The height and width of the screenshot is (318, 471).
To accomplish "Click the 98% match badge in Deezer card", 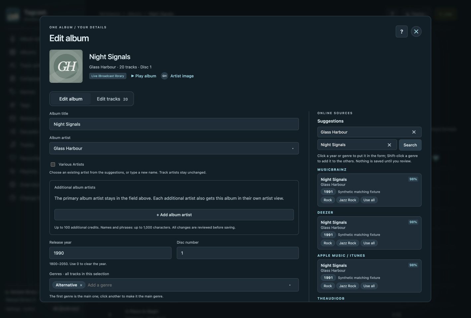I will point(413,222).
